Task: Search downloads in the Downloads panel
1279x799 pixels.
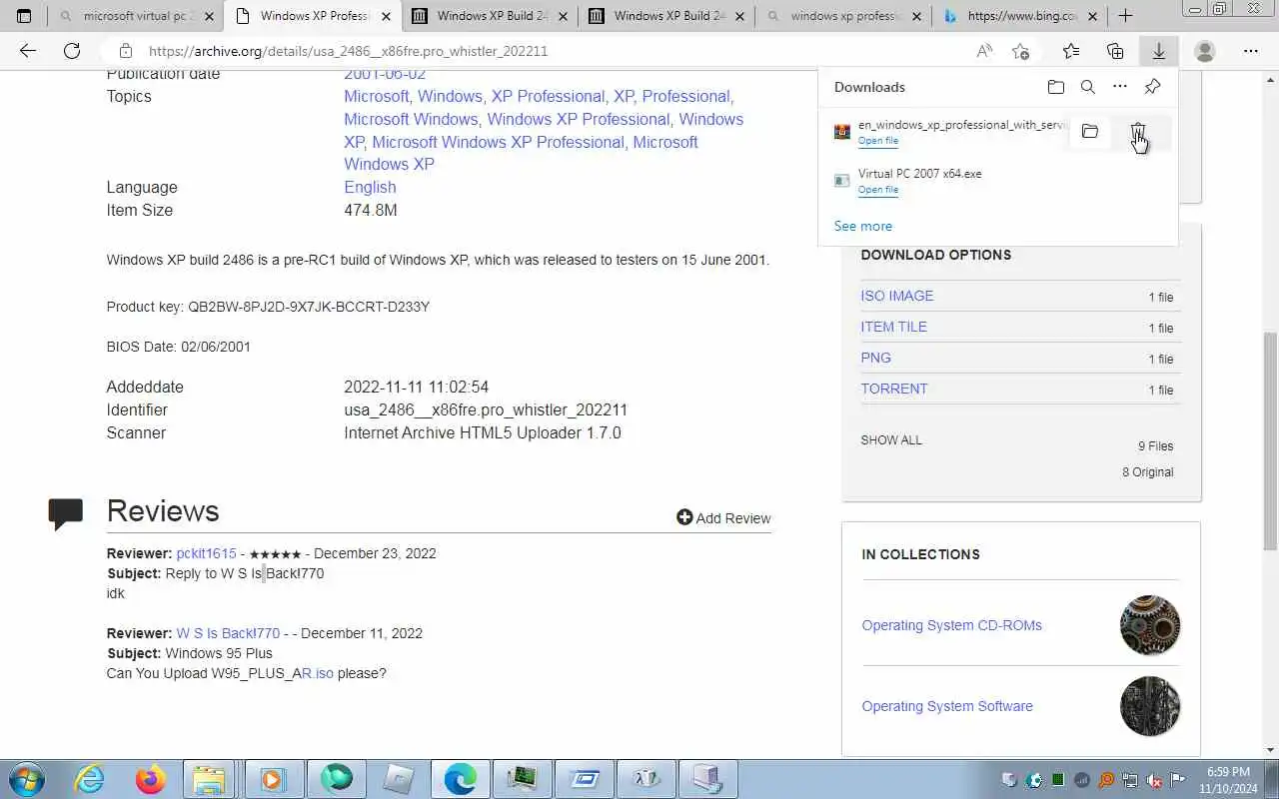Action: (x=1088, y=87)
